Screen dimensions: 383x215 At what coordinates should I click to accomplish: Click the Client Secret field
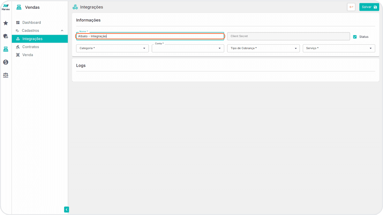point(289,36)
